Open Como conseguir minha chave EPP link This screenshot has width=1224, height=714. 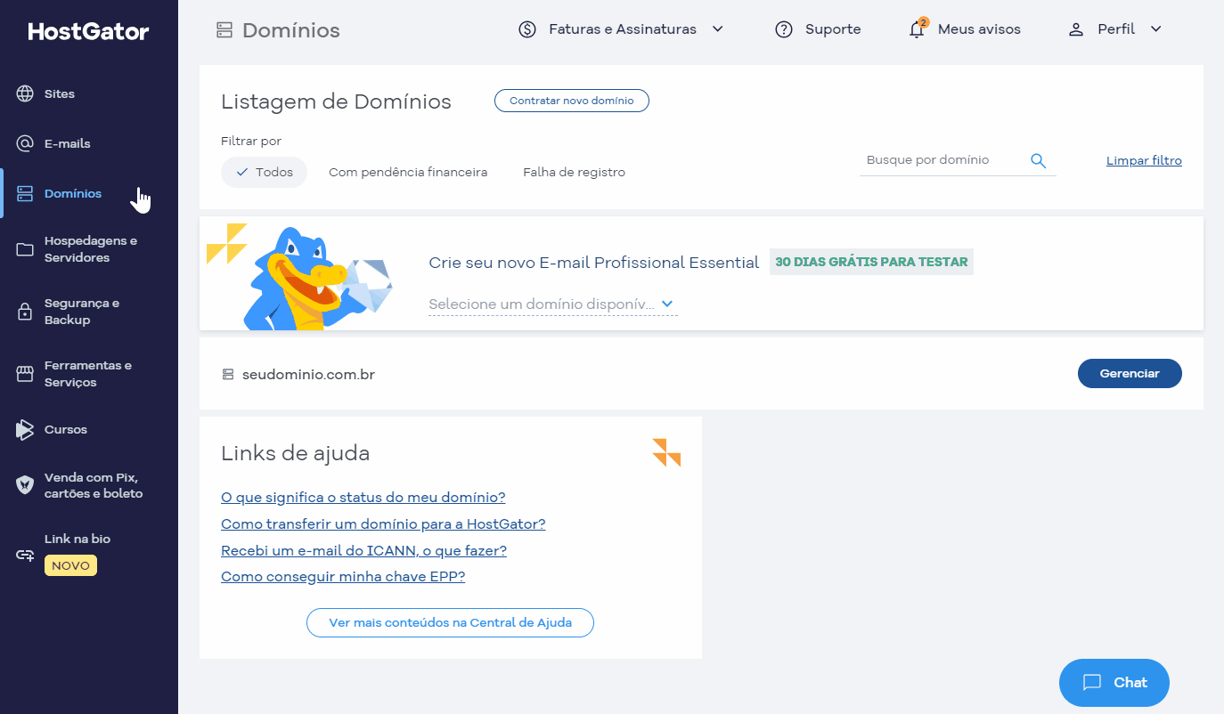point(343,577)
